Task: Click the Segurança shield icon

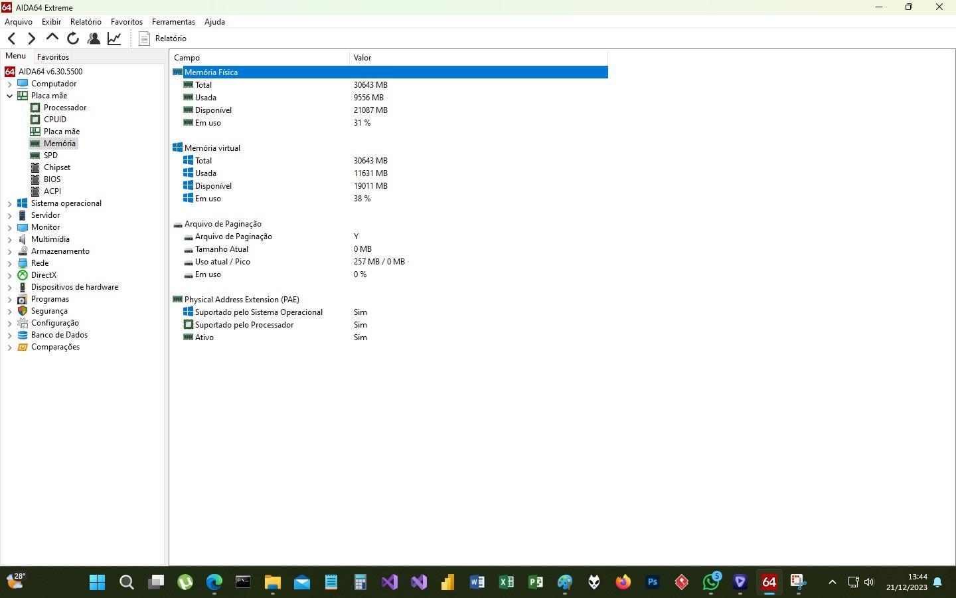Action: (23, 311)
